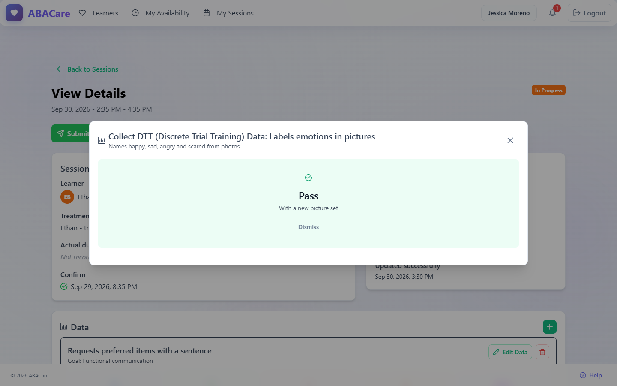
Task: Go back to Sessions
Action: click(87, 69)
